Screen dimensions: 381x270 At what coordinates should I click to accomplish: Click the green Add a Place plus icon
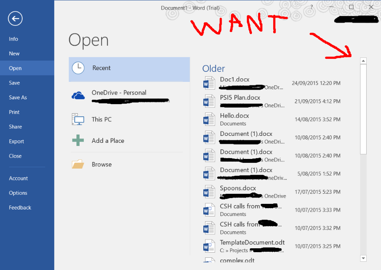78,140
